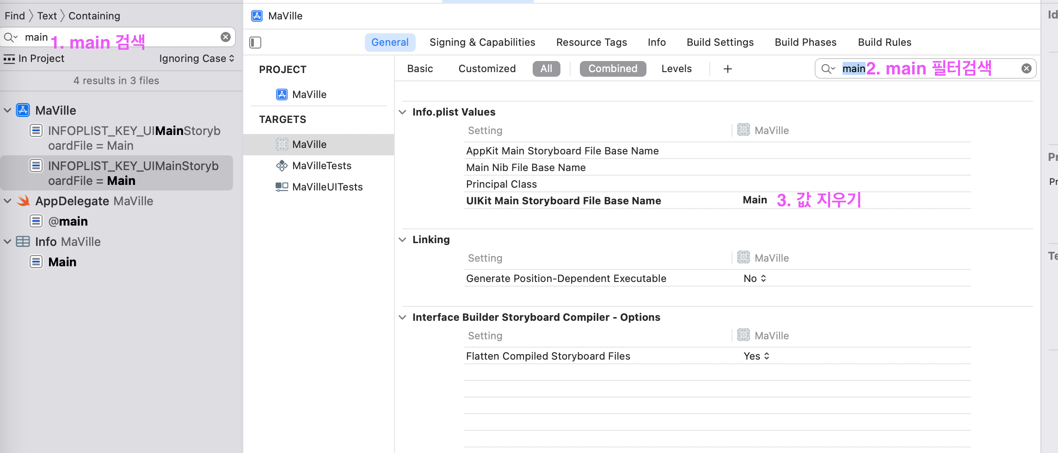Select Flatten Compiled Storyboard Files setting name
Image resolution: width=1058 pixels, height=453 pixels.
[548, 356]
